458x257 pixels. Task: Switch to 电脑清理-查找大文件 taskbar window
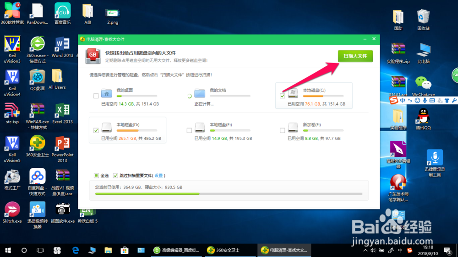click(x=284, y=250)
